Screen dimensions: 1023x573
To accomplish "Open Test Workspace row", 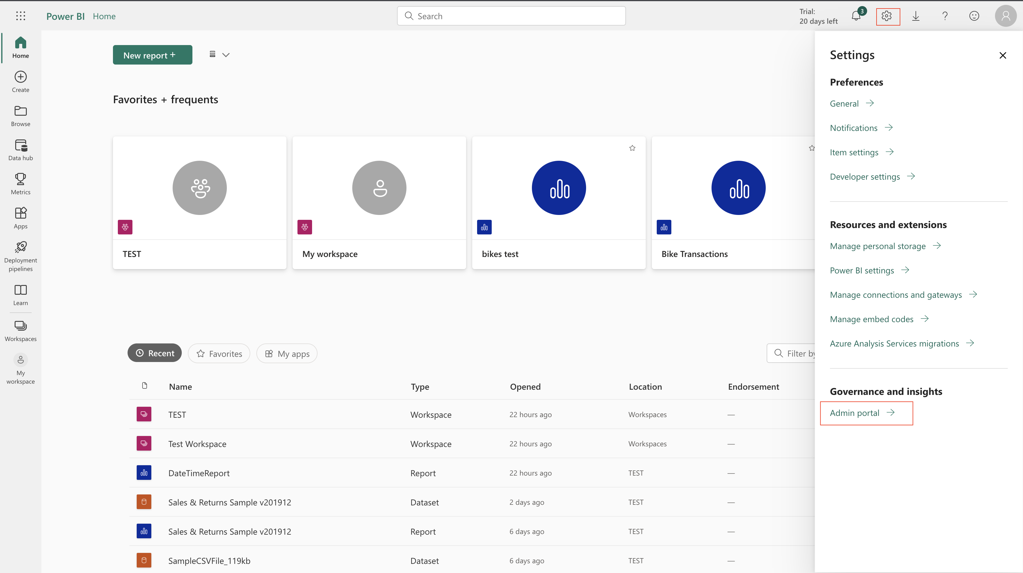I will pyautogui.click(x=472, y=444).
